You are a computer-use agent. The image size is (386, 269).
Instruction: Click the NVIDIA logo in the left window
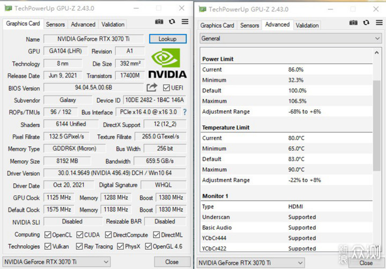point(167,63)
